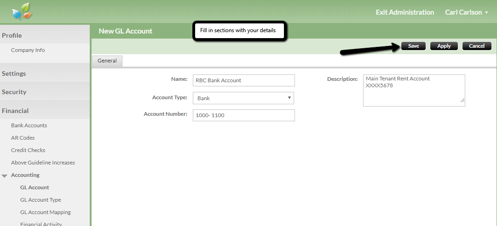497x226 pixels.
Task: Focus the Account Number input
Action: point(243,115)
